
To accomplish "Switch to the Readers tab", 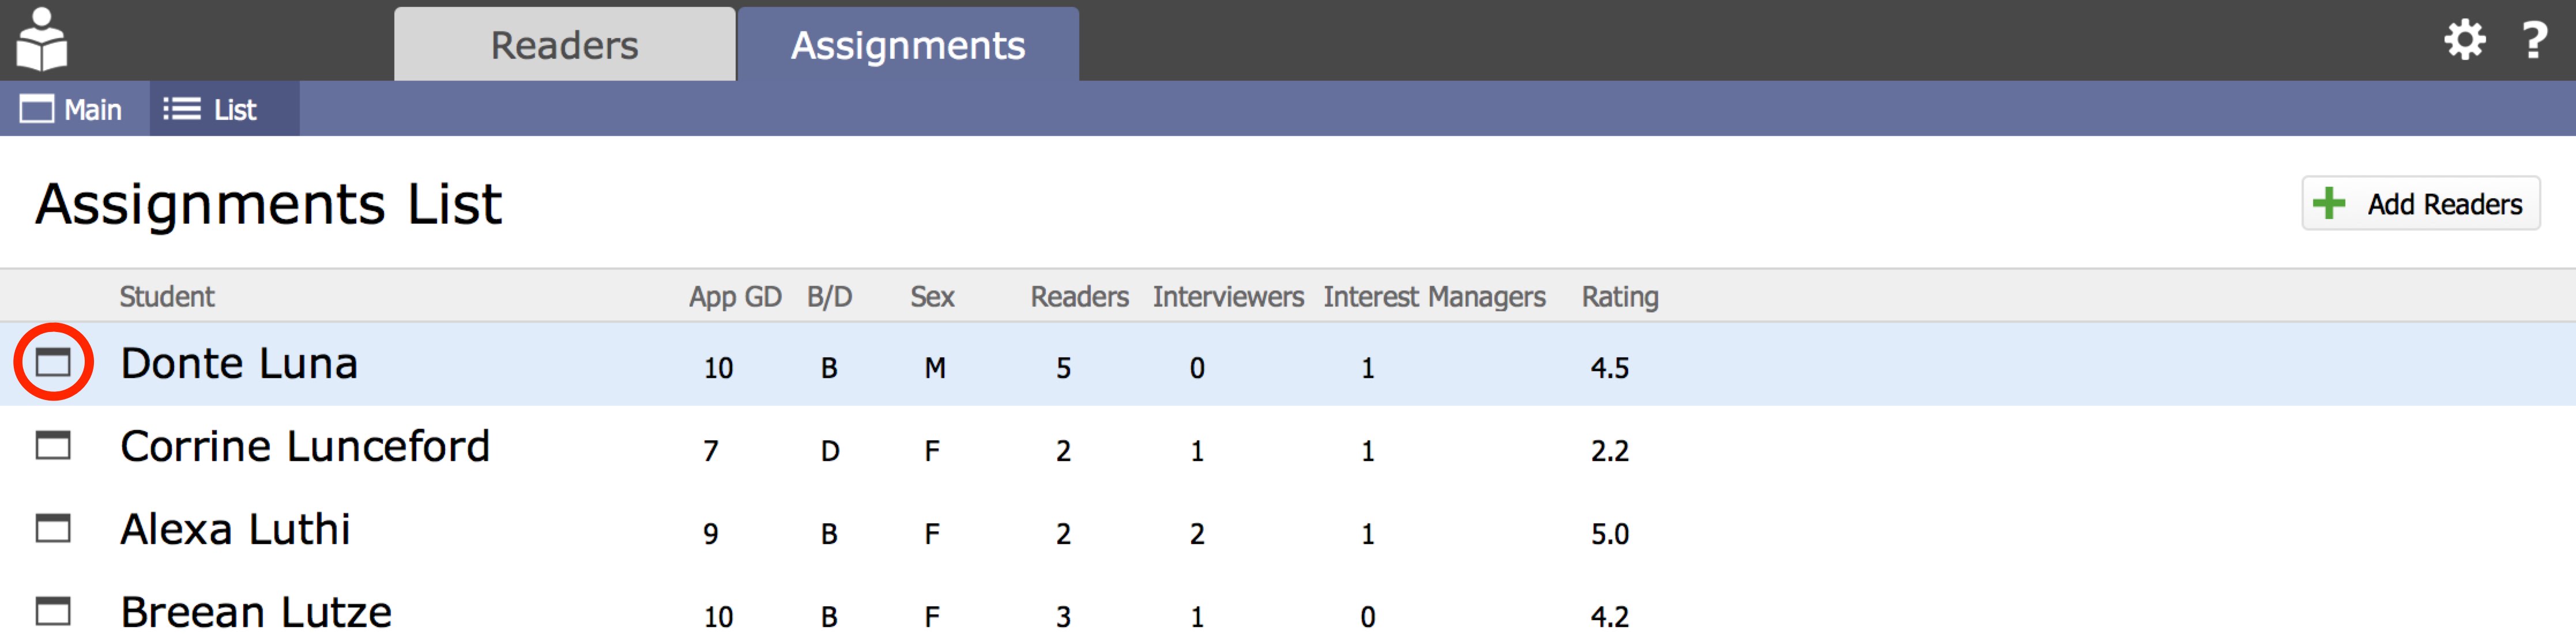I will pyautogui.click(x=564, y=46).
